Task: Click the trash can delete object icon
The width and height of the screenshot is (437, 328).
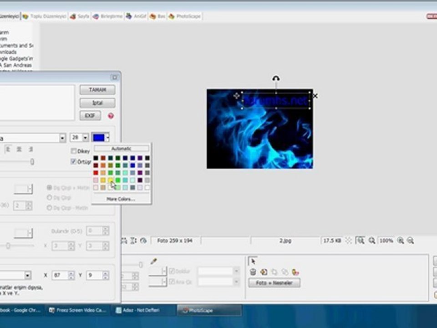Action: [x=253, y=272]
